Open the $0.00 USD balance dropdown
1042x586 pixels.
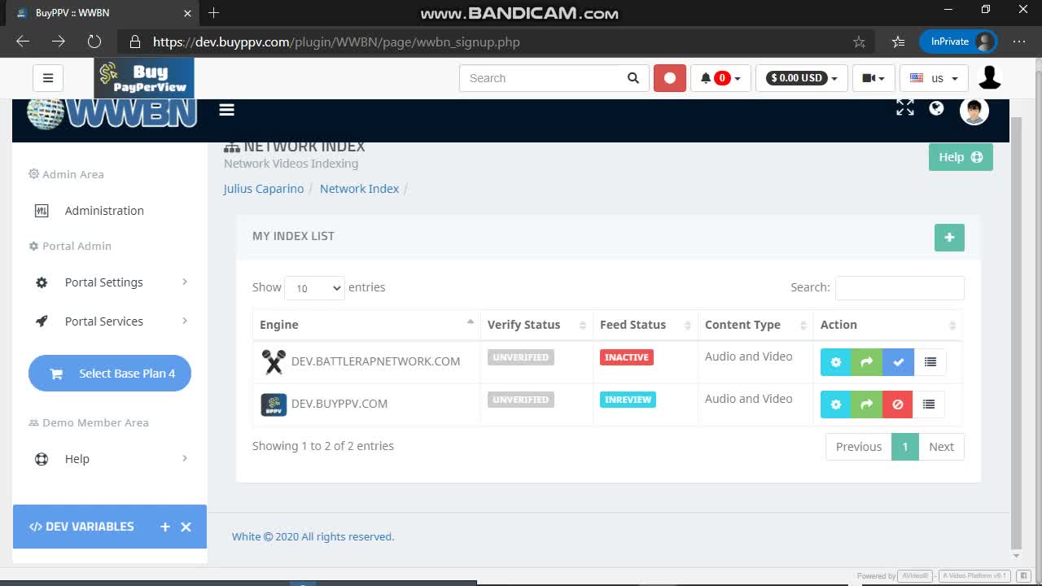tap(802, 78)
